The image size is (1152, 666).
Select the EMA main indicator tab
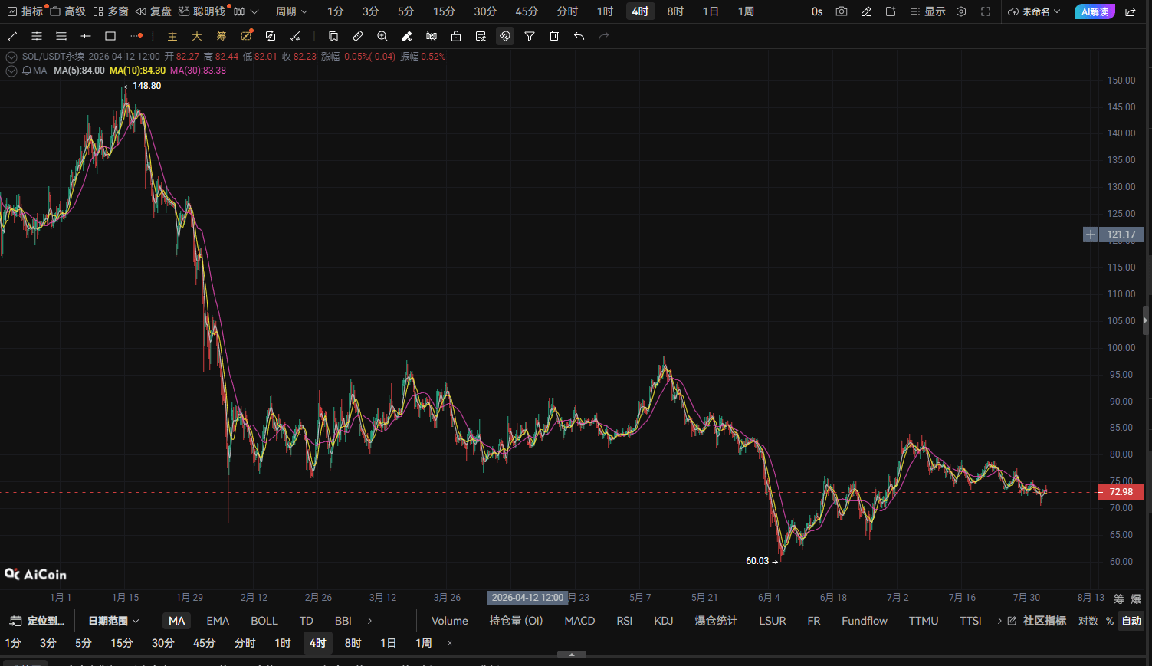pyautogui.click(x=218, y=621)
